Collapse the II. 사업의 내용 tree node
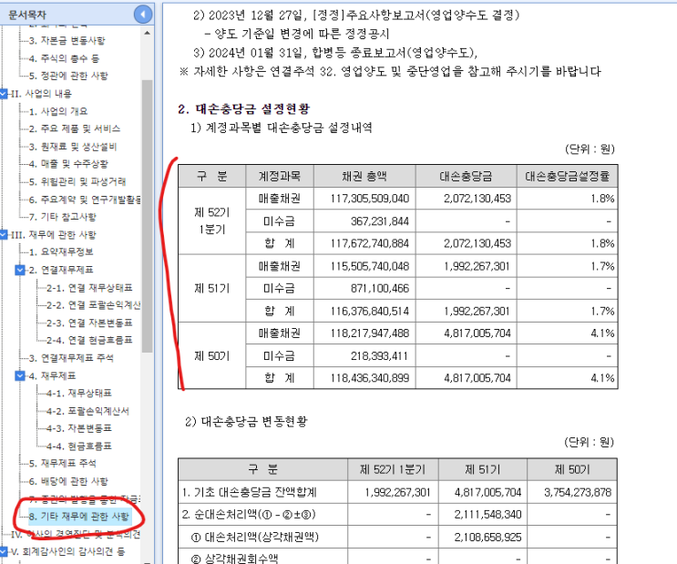The image size is (677, 564). (x=4, y=94)
